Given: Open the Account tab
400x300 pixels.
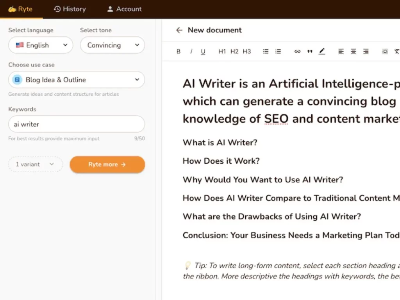Looking at the screenshot, I should click(124, 9).
